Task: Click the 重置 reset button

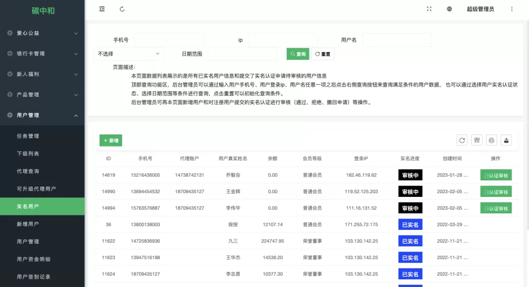Action: 323,54
